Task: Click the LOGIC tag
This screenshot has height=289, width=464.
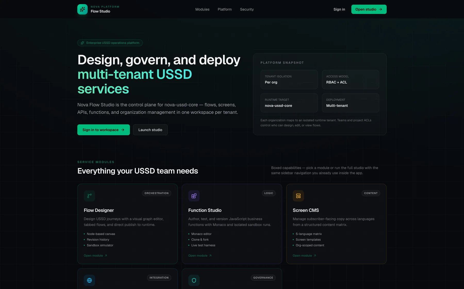Action: [x=269, y=193]
